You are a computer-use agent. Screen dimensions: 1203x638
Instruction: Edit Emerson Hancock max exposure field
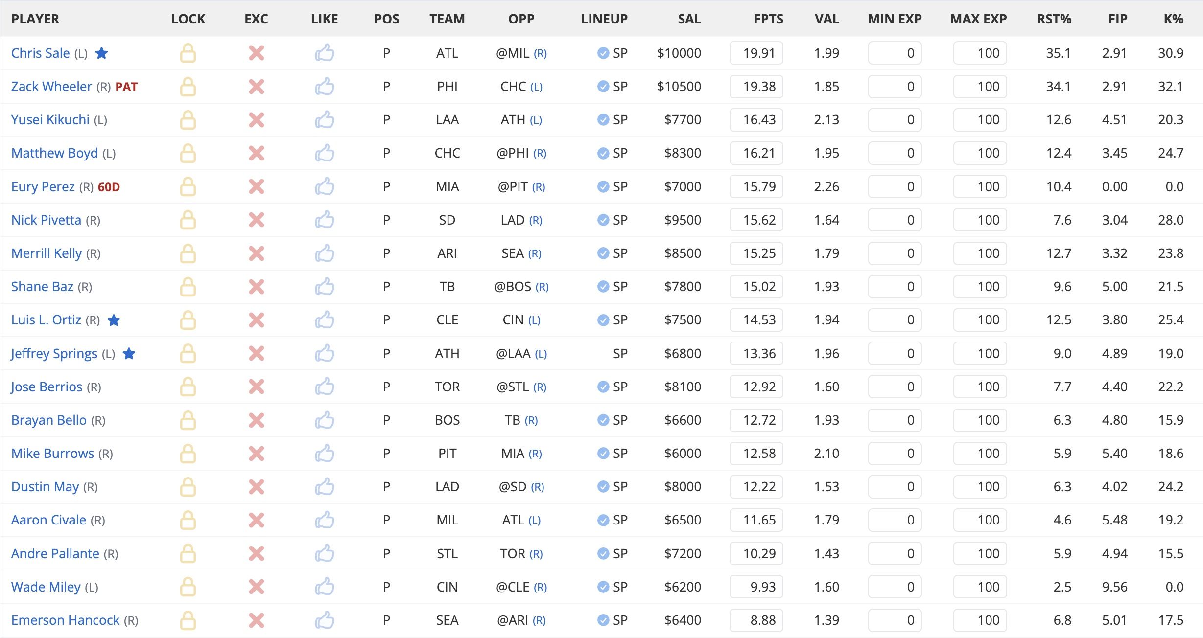980,620
